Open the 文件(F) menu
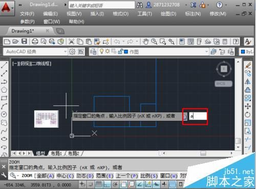Viewport: 256px width, 189px height. 27,14
